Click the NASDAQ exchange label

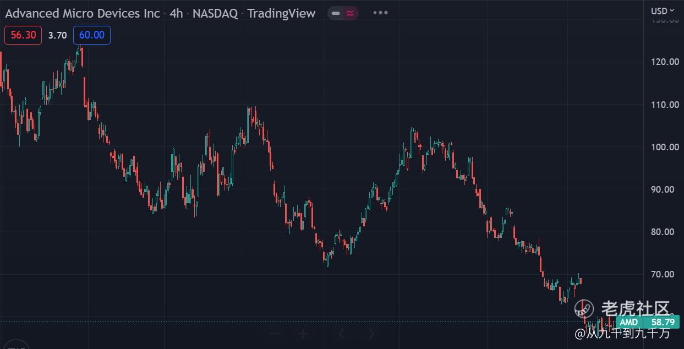pyautogui.click(x=215, y=13)
